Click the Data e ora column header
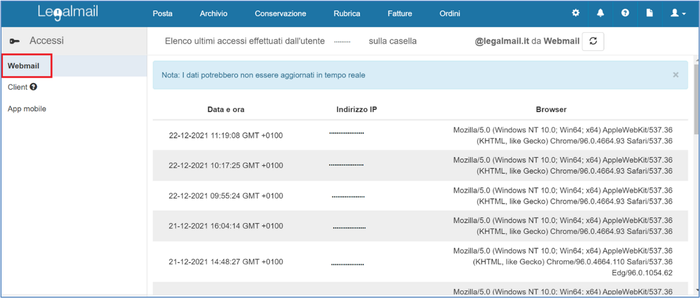 [226, 109]
